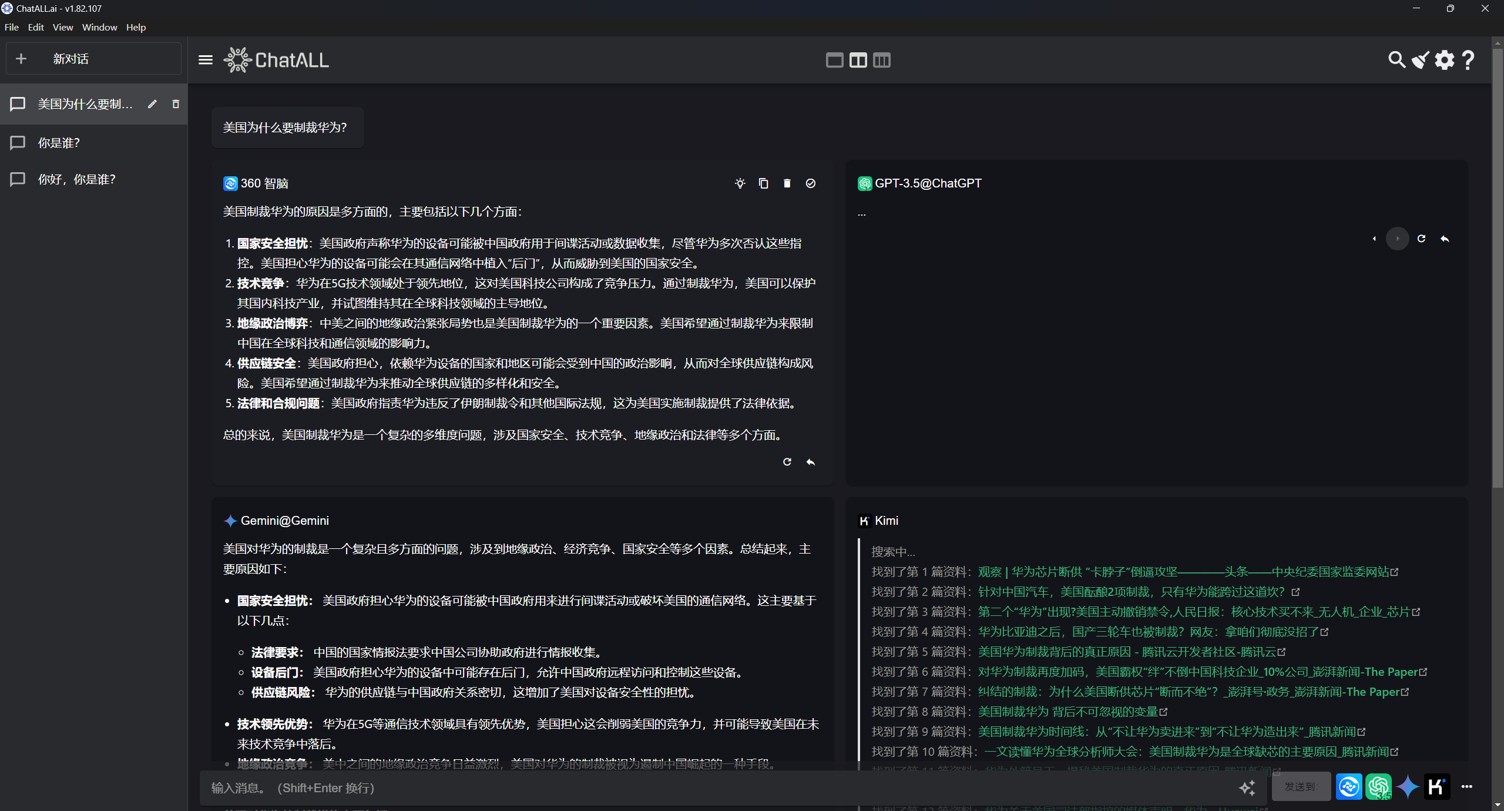Open the Edit menu
The height and width of the screenshot is (811, 1504).
[x=36, y=27]
